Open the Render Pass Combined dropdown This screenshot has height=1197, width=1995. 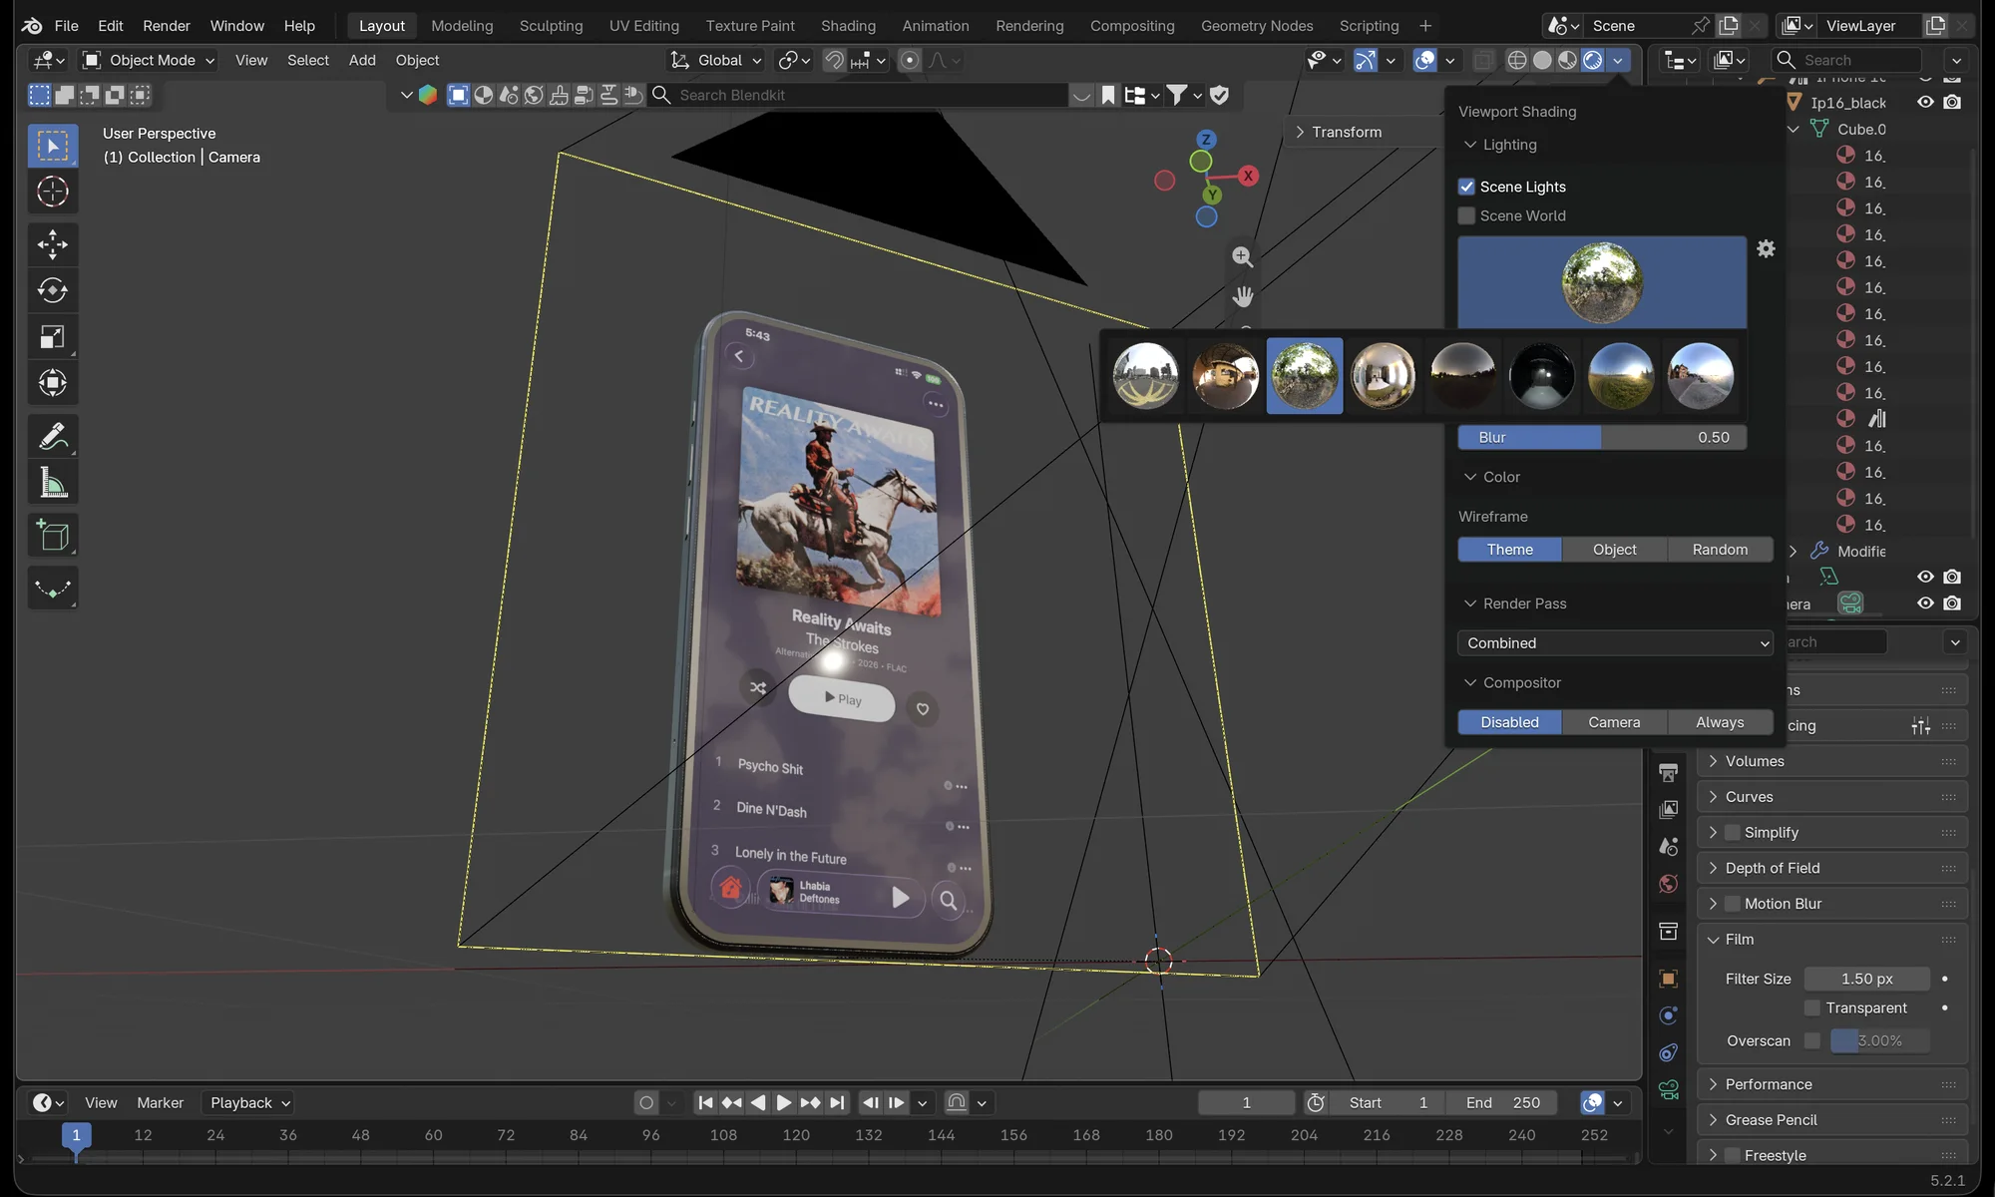click(1615, 643)
